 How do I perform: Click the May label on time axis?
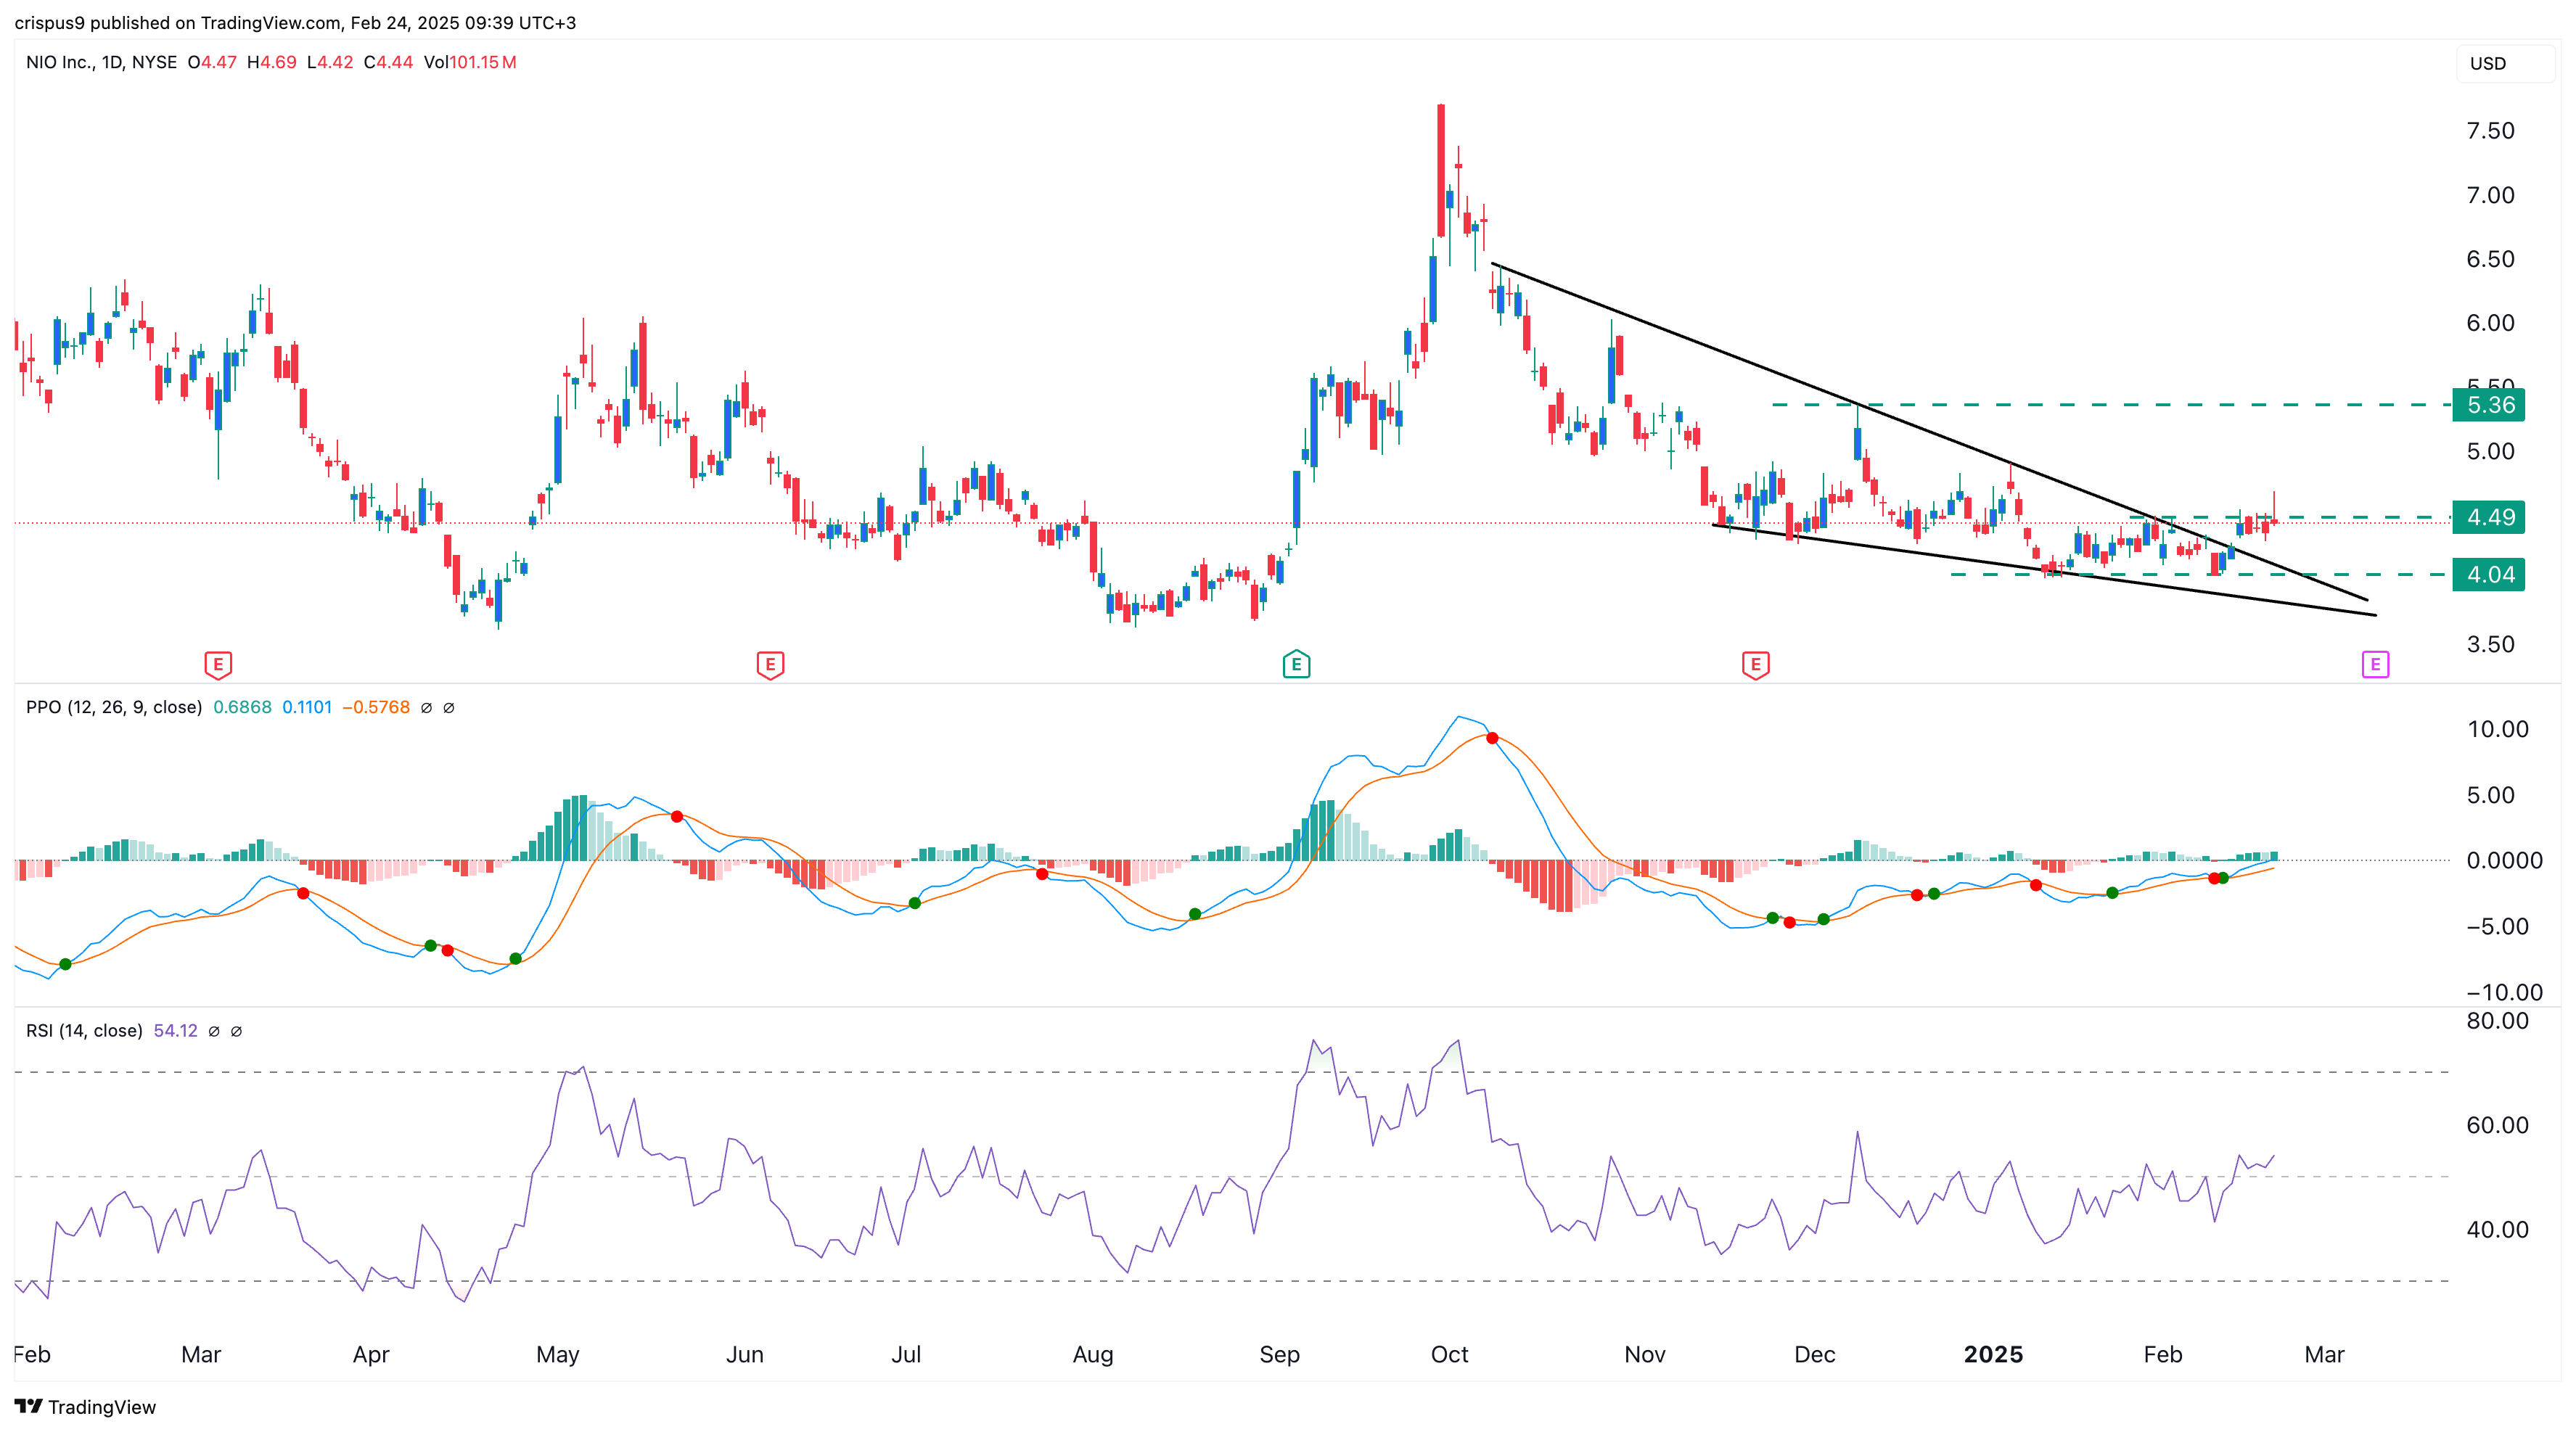(x=557, y=1354)
